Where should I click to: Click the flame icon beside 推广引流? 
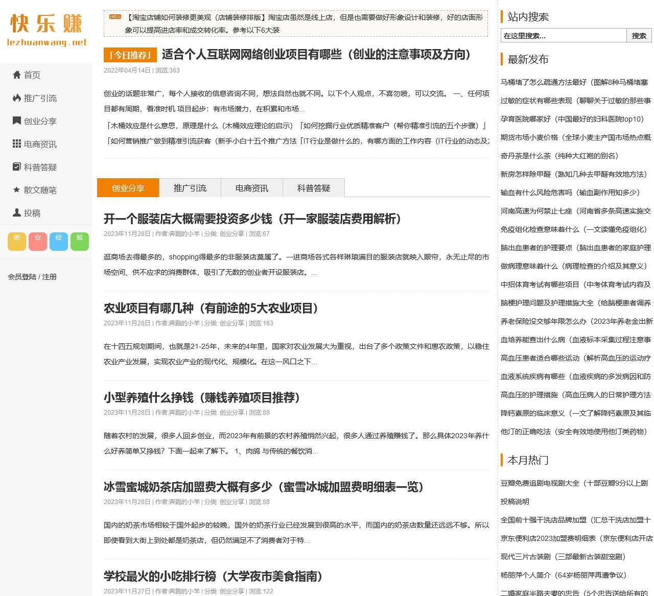(x=17, y=98)
